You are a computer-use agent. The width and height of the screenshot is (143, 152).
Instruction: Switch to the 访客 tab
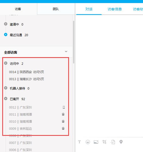tap(18, 9)
